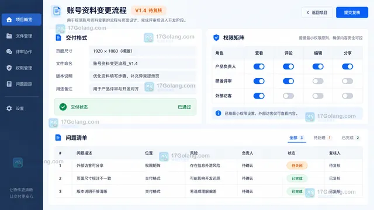
Task: Click the chat bubbles icon beside 评审协作
Action: [x=9, y=52]
